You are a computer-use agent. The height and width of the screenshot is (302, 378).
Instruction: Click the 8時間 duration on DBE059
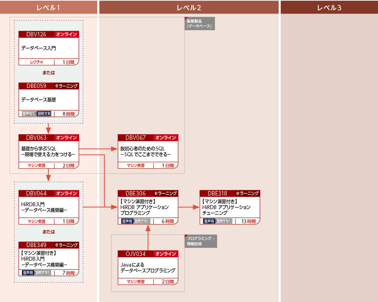(x=69, y=114)
